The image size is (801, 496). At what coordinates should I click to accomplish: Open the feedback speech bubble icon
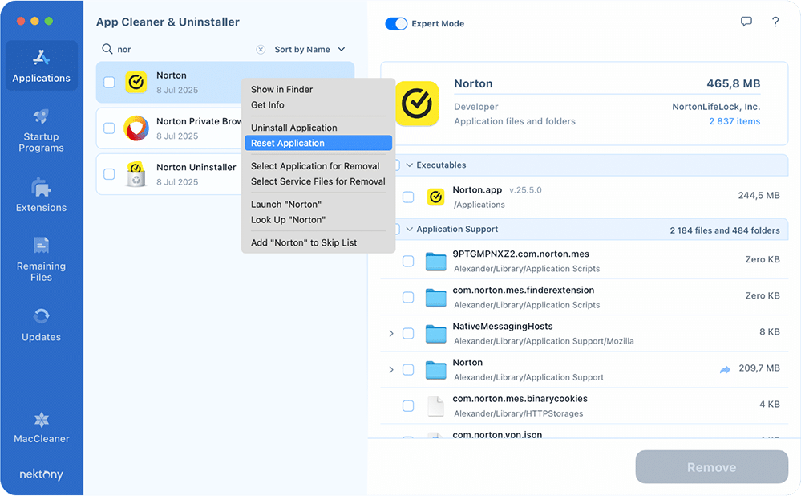pyautogui.click(x=746, y=22)
